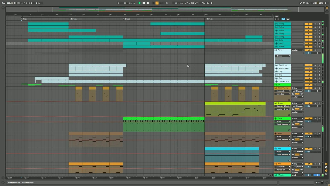Arm the Main Theme track
The height and width of the screenshot is (186, 330).
pos(319,88)
